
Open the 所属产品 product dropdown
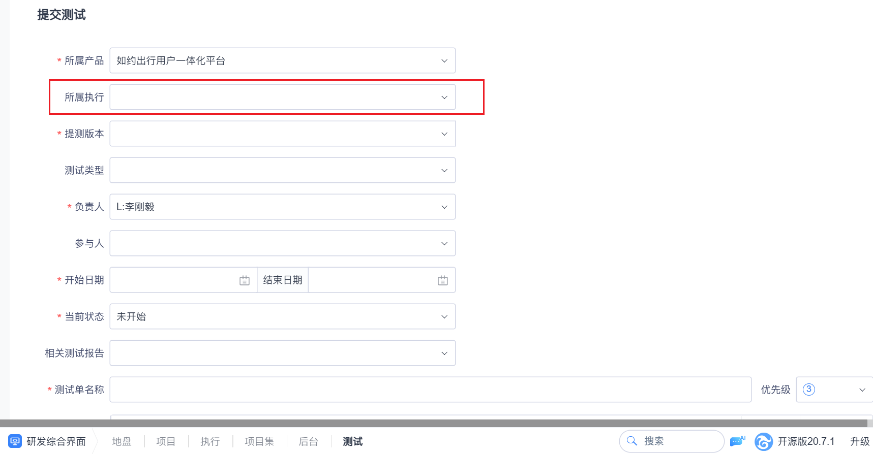tap(283, 60)
